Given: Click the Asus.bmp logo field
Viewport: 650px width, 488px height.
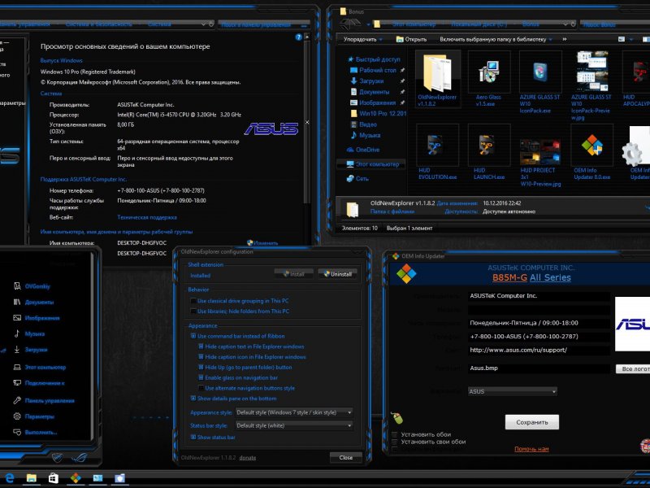Looking at the screenshot, I should [x=539, y=368].
